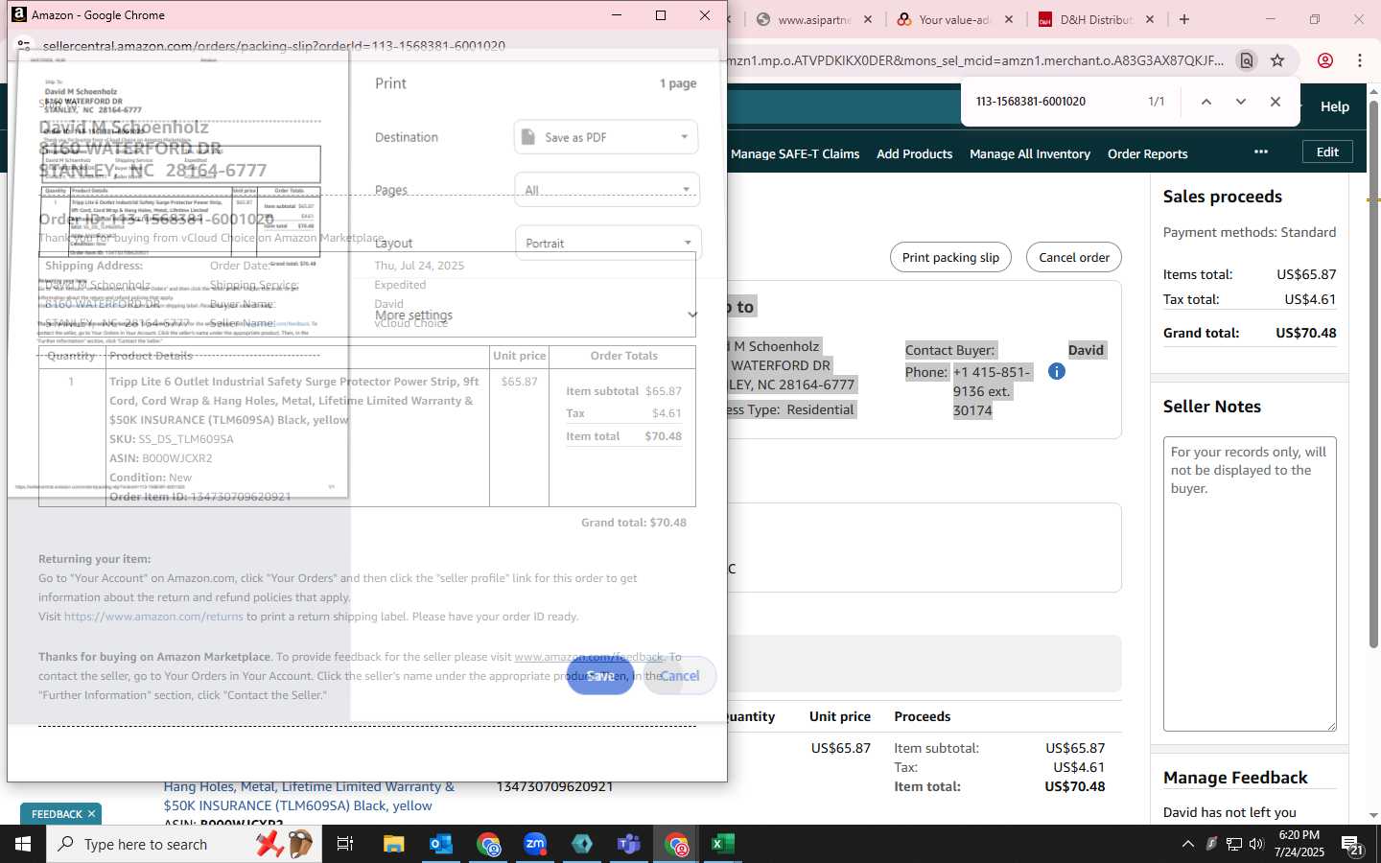Image resolution: width=1381 pixels, height=863 pixels.
Task: Bookmark this page with the star icon
Action: tap(1277, 60)
